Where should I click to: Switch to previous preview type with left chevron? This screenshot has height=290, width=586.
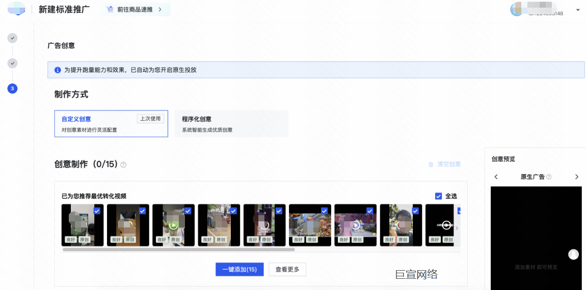click(496, 177)
